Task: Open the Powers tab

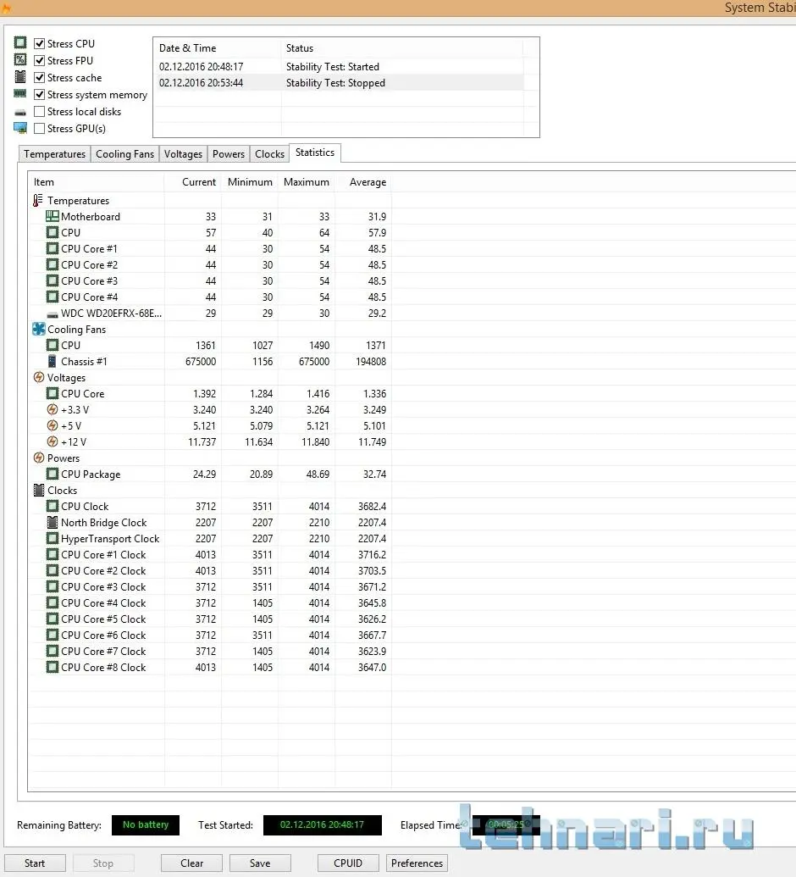Action: 228,154
